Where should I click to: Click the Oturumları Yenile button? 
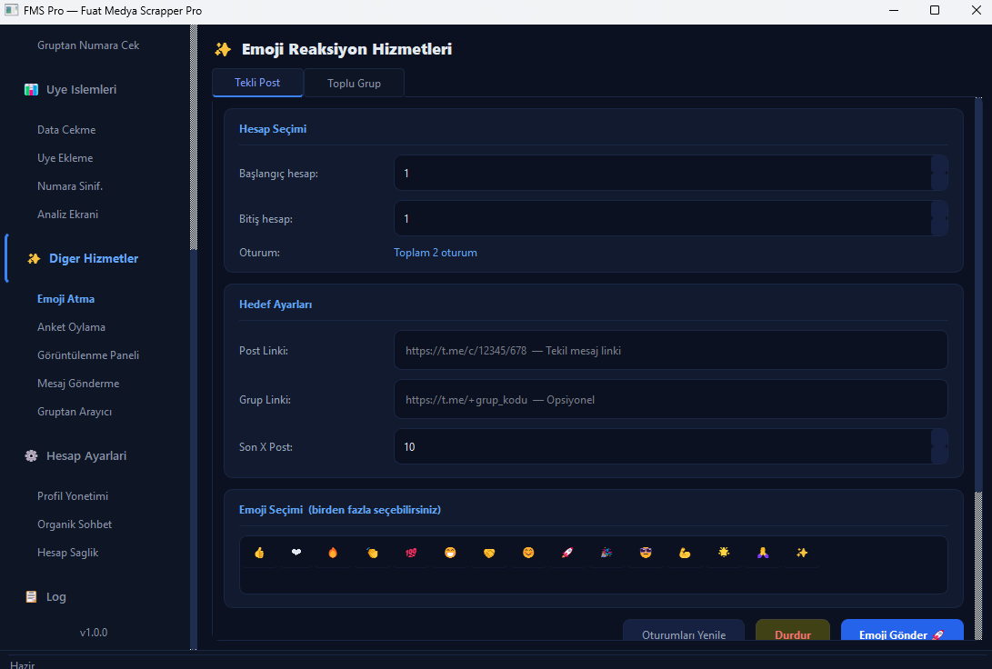(x=683, y=634)
